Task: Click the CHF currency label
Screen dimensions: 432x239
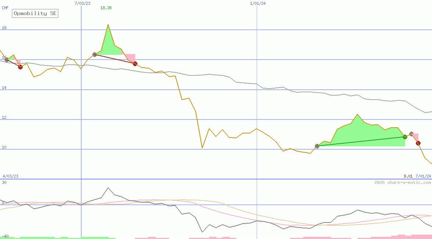Action: tap(5, 7)
